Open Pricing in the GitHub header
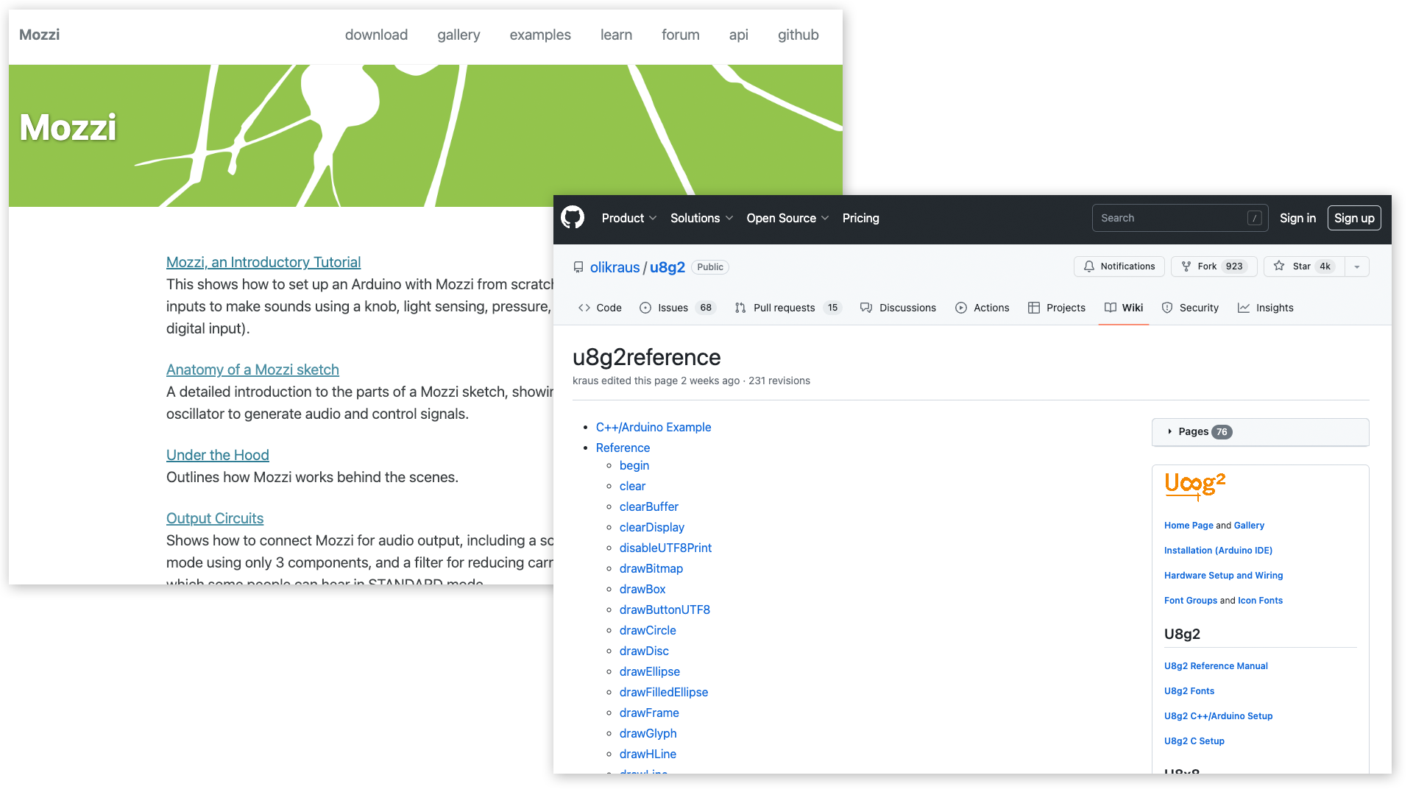Image resolution: width=1413 pixels, height=795 pixels. coord(860,218)
